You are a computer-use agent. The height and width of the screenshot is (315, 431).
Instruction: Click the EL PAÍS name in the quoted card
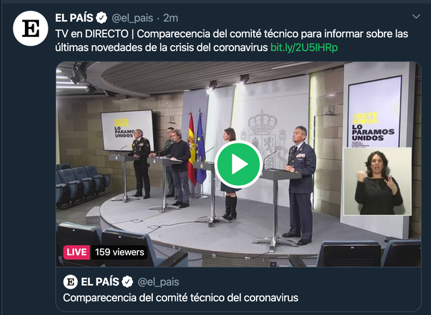coord(100,282)
